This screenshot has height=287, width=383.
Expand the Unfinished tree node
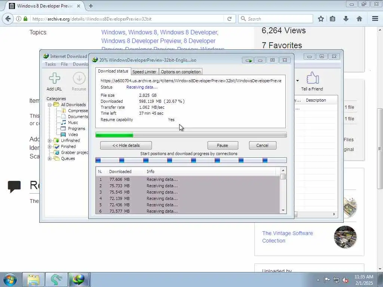click(50, 141)
